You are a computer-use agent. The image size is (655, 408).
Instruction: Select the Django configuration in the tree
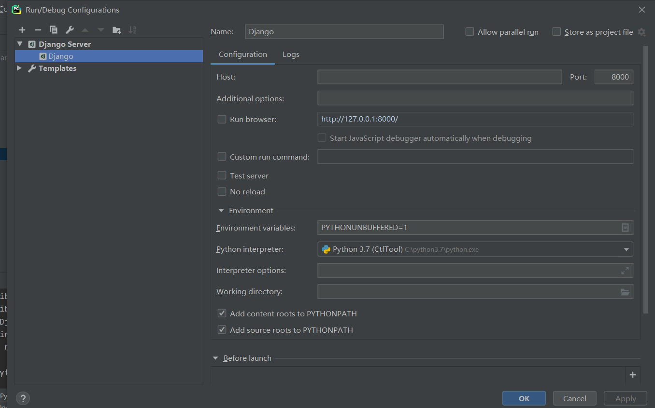point(109,56)
